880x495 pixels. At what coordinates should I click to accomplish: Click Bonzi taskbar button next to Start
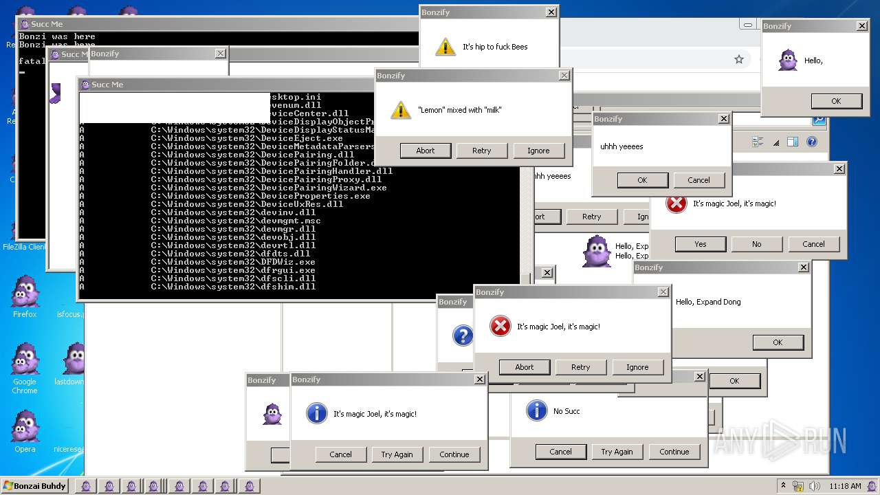click(85, 486)
